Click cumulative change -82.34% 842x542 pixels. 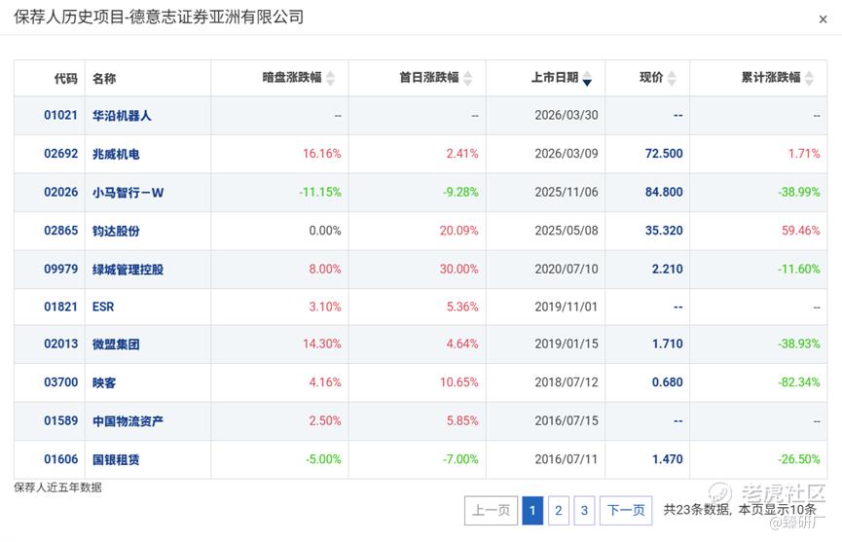tap(799, 382)
